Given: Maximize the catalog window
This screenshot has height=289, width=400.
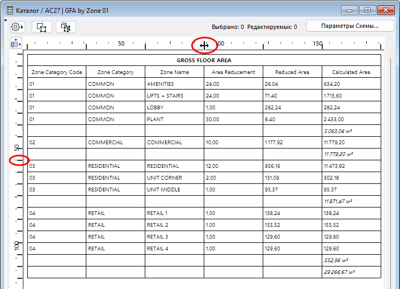Looking at the screenshot, I should tap(367, 10).
